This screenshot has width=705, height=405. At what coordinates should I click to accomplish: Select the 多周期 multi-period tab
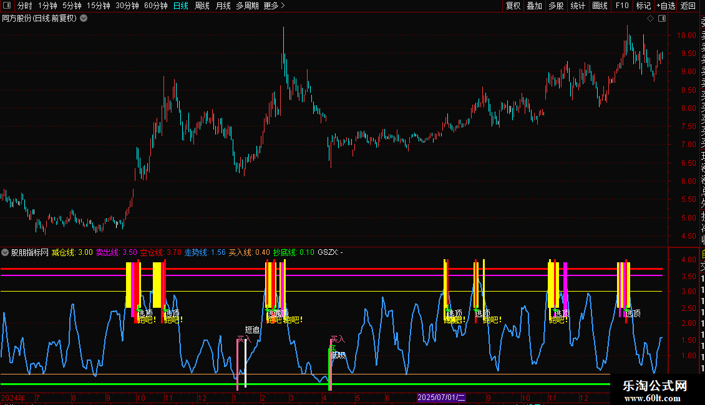click(247, 6)
